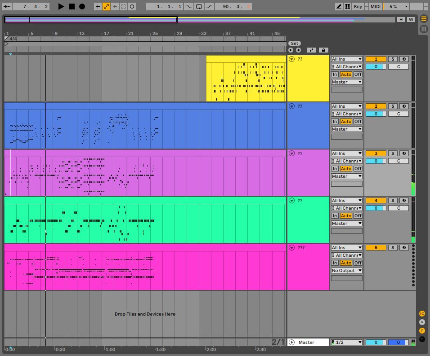Image resolution: width=430 pixels, height=356 pixels.
Task: Click the Master track play button
Action: [291, 343]
